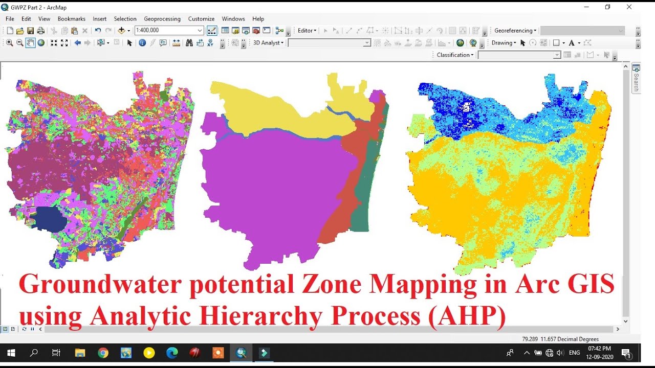Select the Zoom In tool

9,43
